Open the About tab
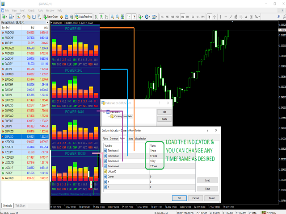The height and width of the screenshot is (214, 286). 105,139
